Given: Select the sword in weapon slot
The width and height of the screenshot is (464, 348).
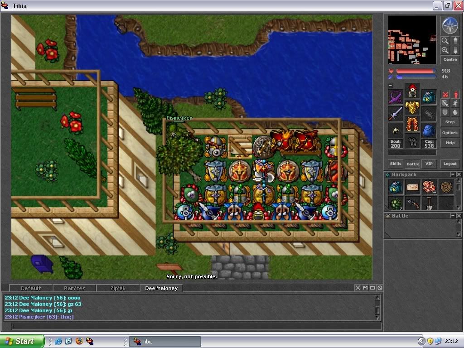Looking at the screenshot, I should tap(396, 114).
